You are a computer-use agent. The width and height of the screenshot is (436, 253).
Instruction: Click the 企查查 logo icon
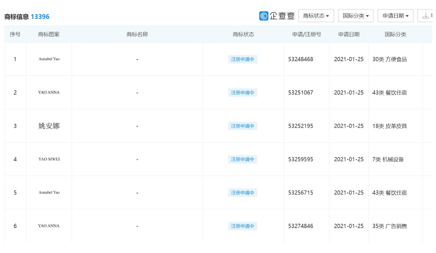tap(264, 16)
